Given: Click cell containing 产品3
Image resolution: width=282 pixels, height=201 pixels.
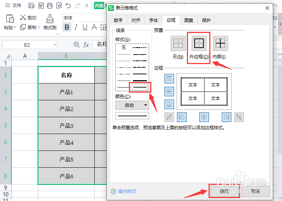Looking at the screenshot, I should 66,126.
